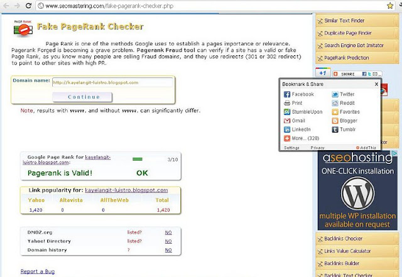Click Domain history NO link
Viewport: 402px width, 277px height.
click(168, 250)
